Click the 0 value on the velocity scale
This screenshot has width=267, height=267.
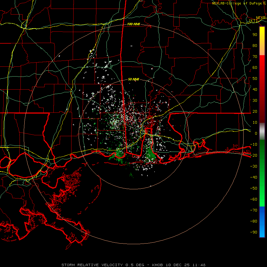256,133
